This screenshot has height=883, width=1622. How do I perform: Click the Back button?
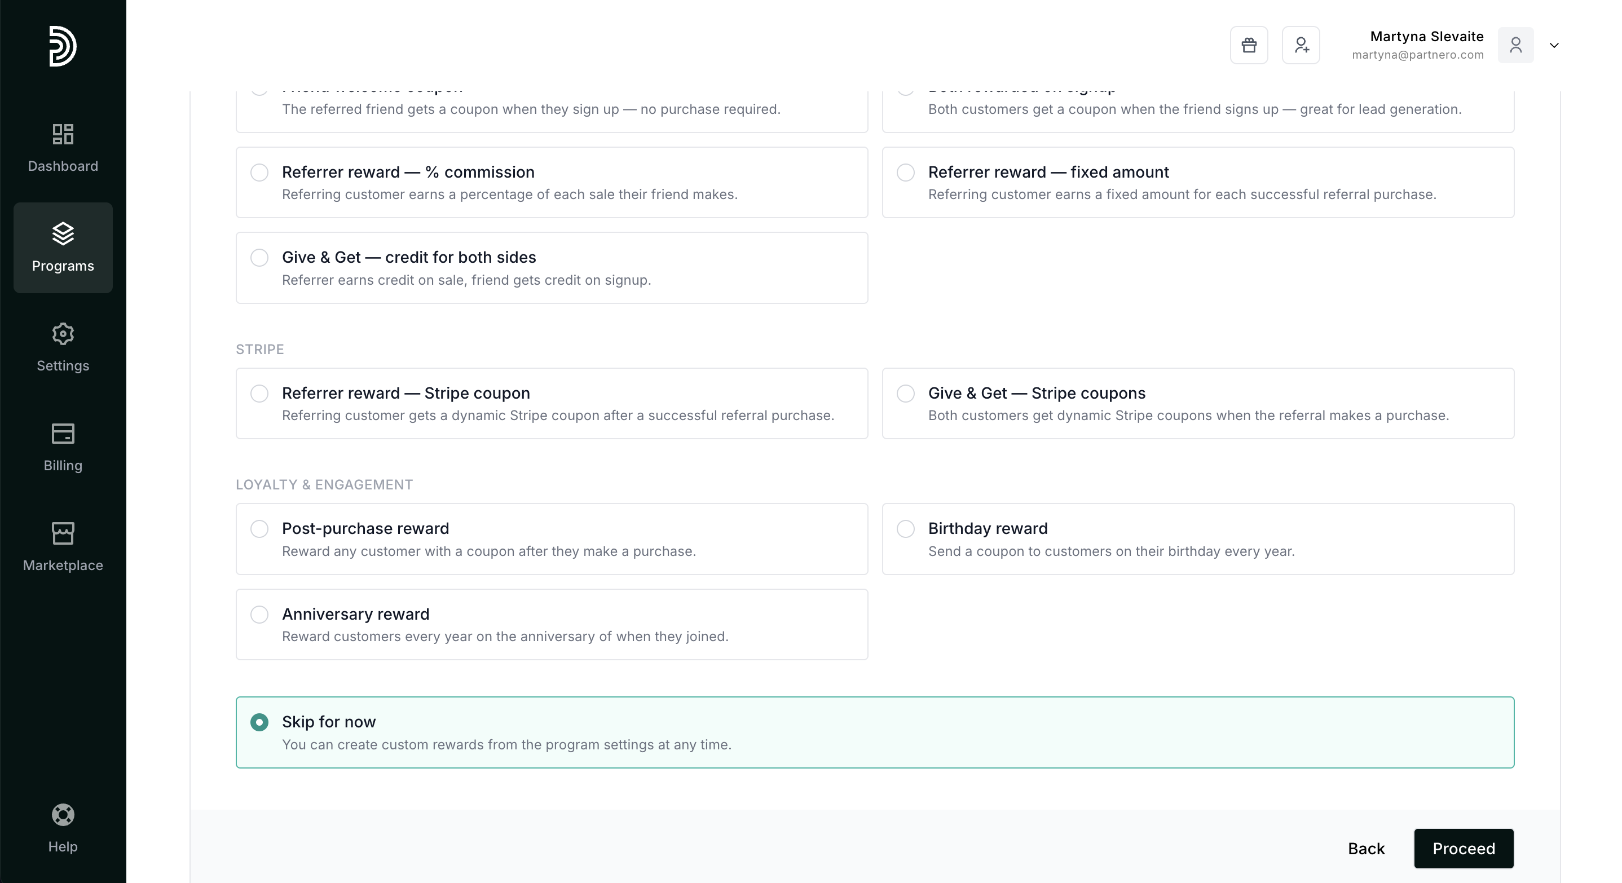[x=1366, y=849]
